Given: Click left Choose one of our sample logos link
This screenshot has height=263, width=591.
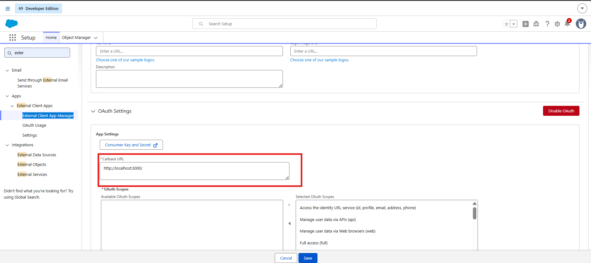Looking at the screenshot, I should coord(125,60).
